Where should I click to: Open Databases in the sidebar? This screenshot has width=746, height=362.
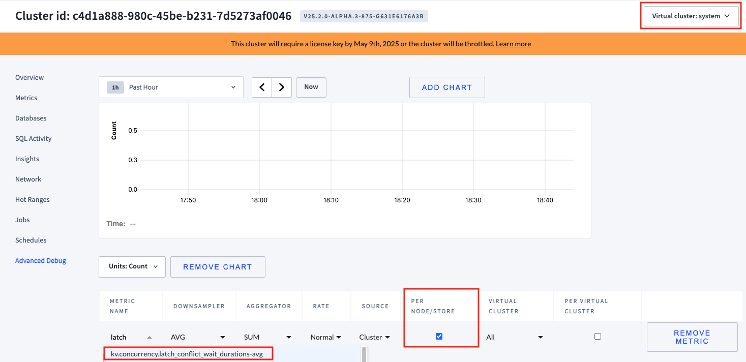tap(31, 118)
